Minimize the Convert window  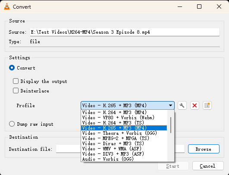pyautogui.click(x=180, y=6)
